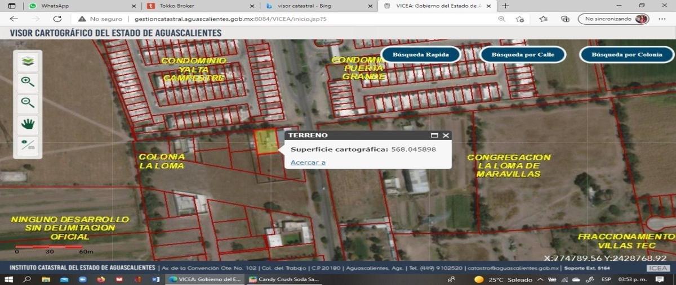Switch to the visor catastral Bing tab
The width and height of the screenshot is (676, 285).
318,6
